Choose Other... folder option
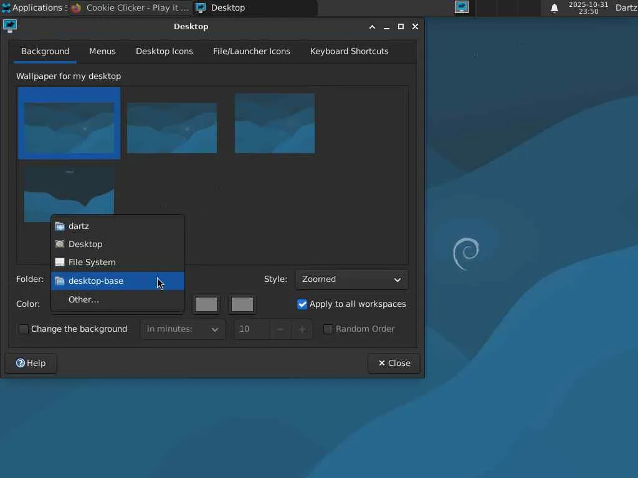Image resolution: width=638 pixels, height=478 pixels. (x=118, y=299)
